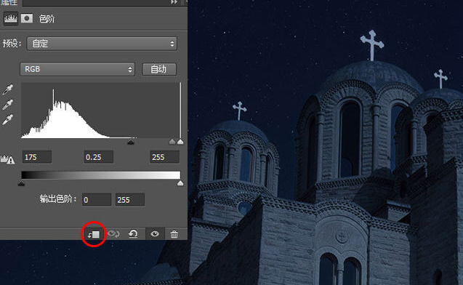Click the 色阶 panel title label
Viewport: 463px width, 285px height.
click(47, 19)
